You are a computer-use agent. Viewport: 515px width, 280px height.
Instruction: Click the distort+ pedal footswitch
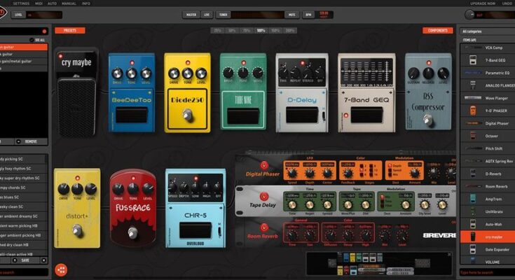[77, 230]
